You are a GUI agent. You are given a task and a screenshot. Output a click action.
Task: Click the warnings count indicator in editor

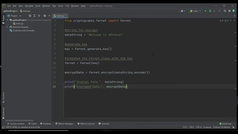221,20
